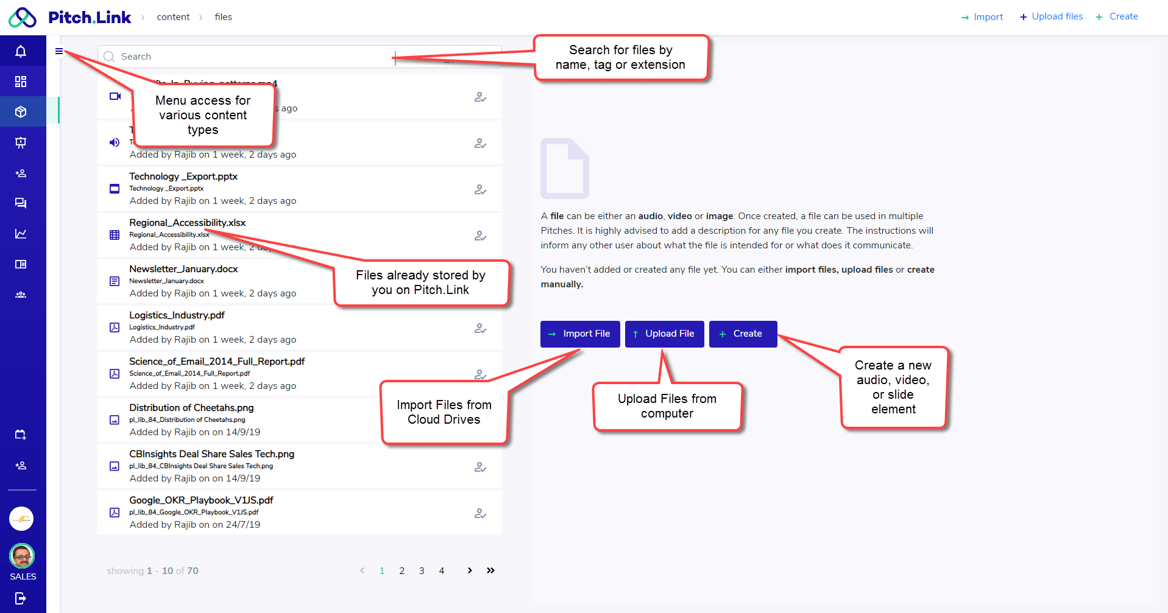Open the presentation board icon in sidebar
Image resolution: width=1168 pixels, height=613 pixels.
tap(21, 142)
